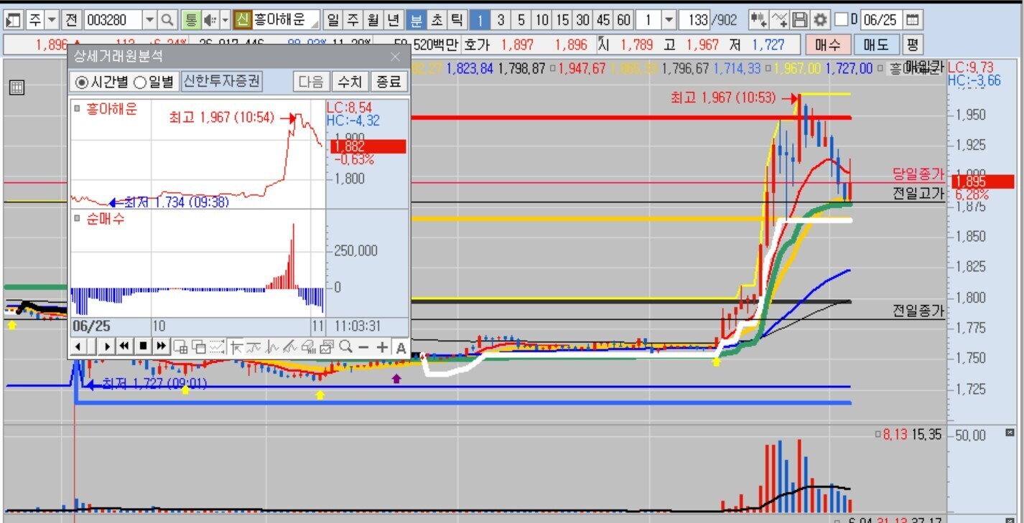Screen dimensions: 1024x523
Task: Switch to the 초 seconds chart
Action: point(436,19)
